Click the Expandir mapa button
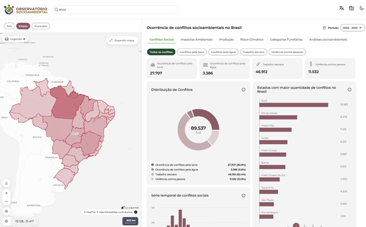This screenshot has height=227, width=366. (122, 40)
